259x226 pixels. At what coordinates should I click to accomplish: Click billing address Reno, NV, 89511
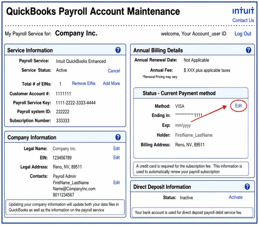click(190, 145)
